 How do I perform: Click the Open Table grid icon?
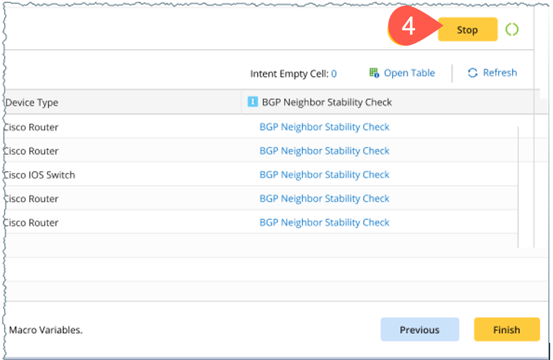(x=374, y=73)
